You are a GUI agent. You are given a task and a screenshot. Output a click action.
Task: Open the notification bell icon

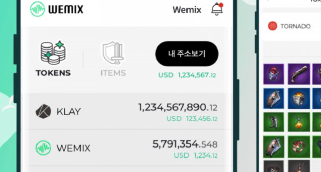pyautogui.click(x=217, y=9)
